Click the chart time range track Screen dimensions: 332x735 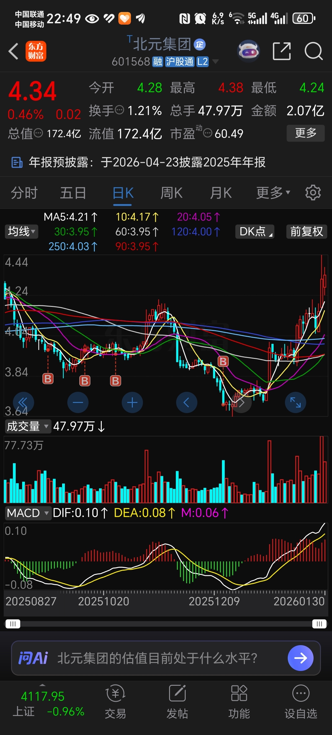pos(166,624)
